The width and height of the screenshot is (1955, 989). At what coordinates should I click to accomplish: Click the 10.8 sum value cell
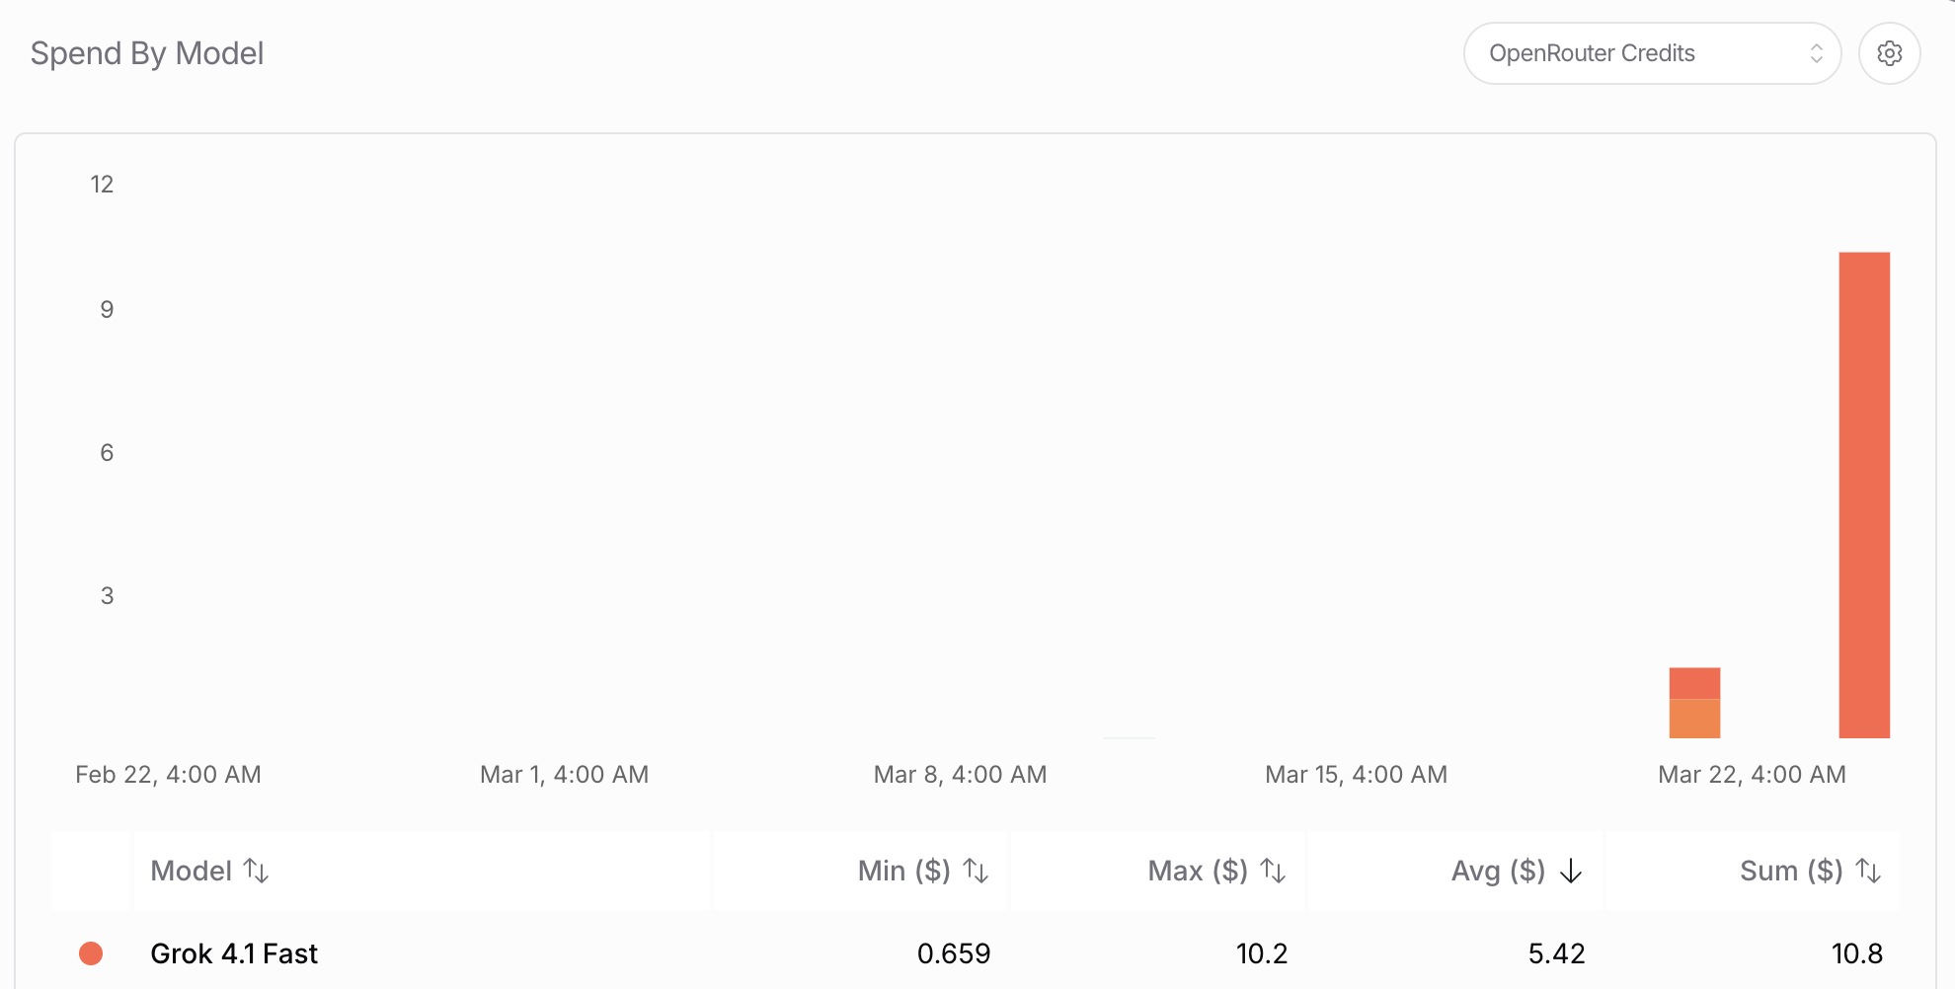click(1856, 953)
